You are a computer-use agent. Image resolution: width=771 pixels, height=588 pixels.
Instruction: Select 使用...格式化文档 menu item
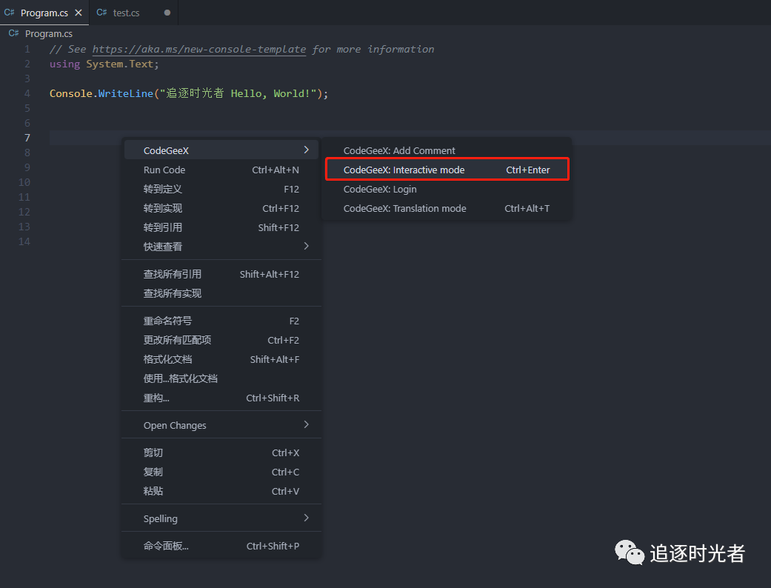(x=221, y=378)
